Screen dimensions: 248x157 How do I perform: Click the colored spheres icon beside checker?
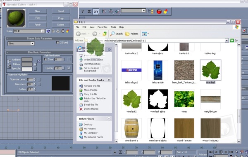pyautogui.click(x=67, y=31)
